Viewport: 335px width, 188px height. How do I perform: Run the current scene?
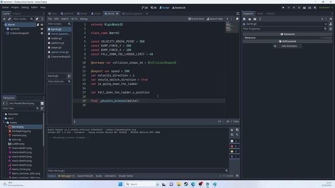coord(304,8)
